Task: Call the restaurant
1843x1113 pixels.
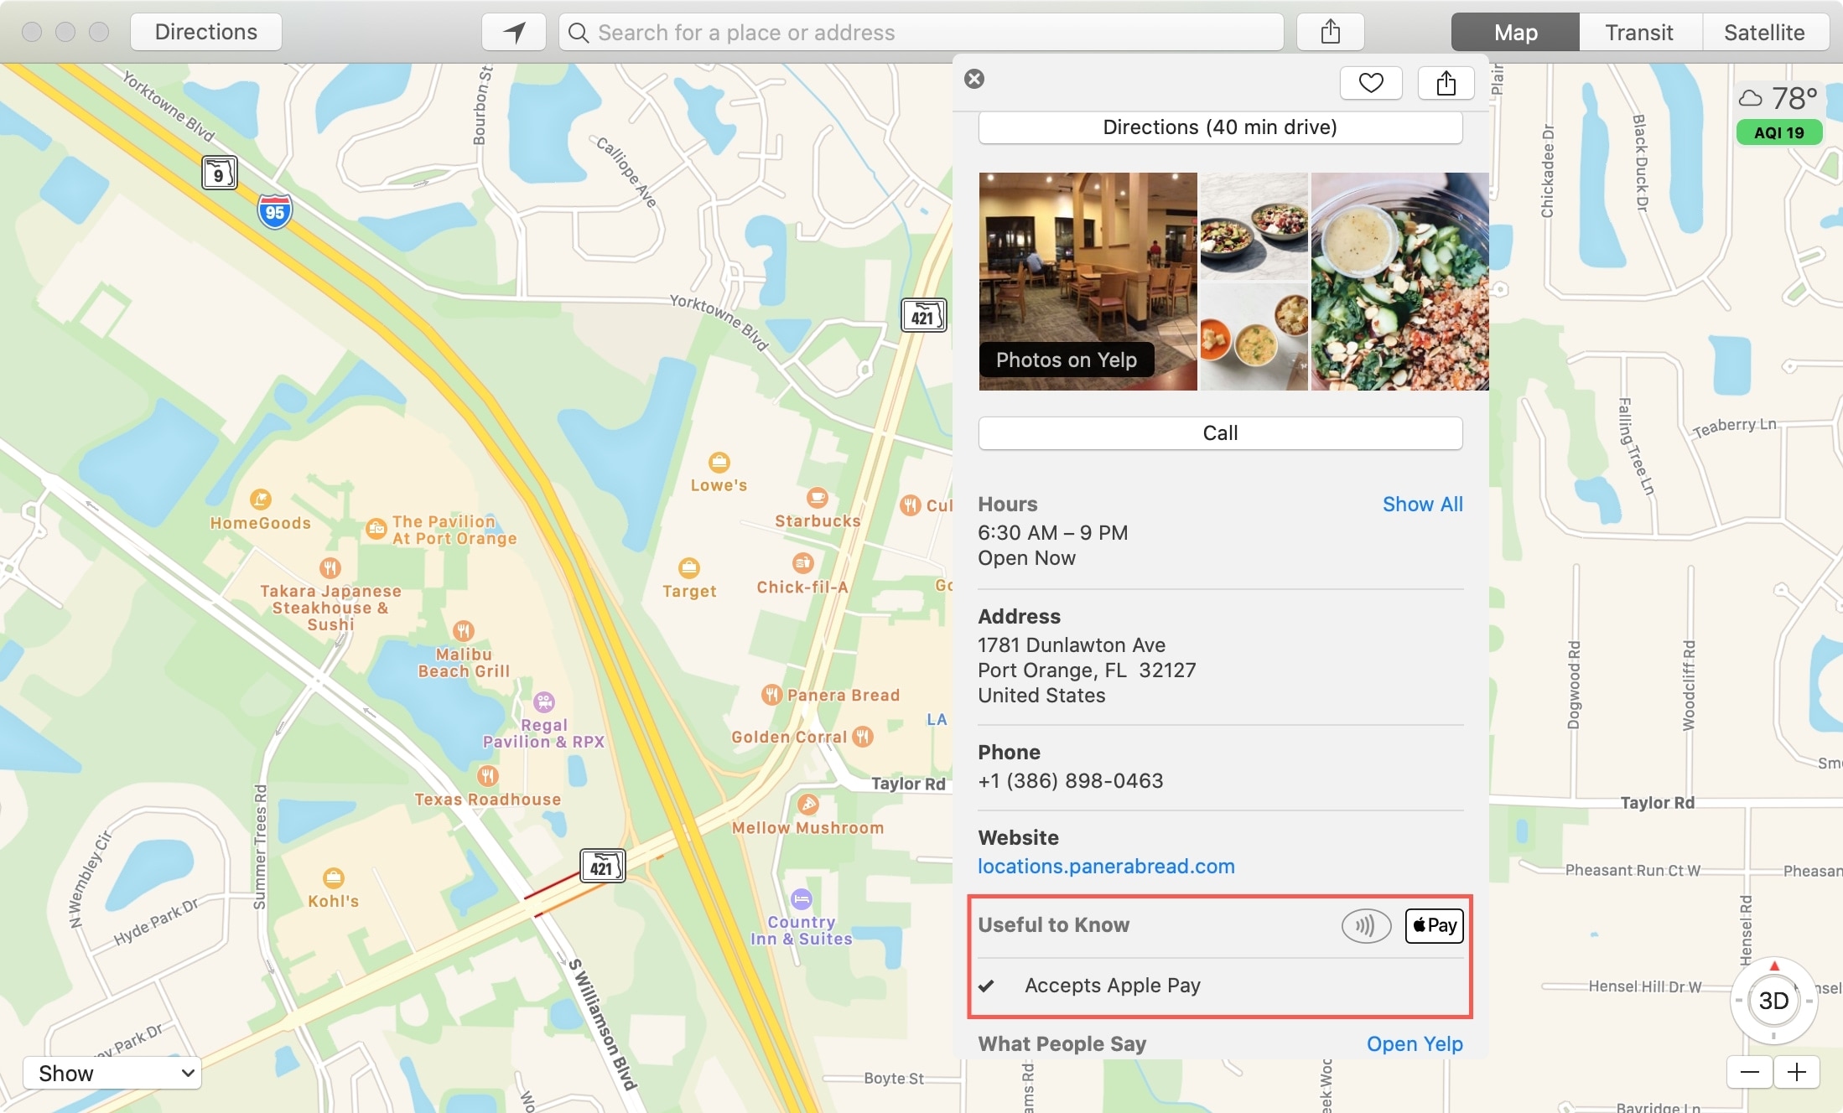Action: click(1220, 433)
